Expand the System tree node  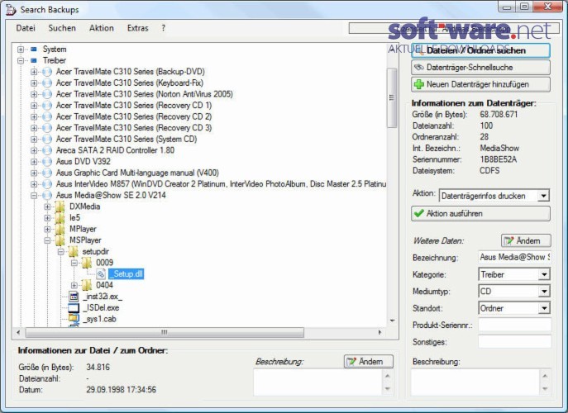[x=21, y=50]
